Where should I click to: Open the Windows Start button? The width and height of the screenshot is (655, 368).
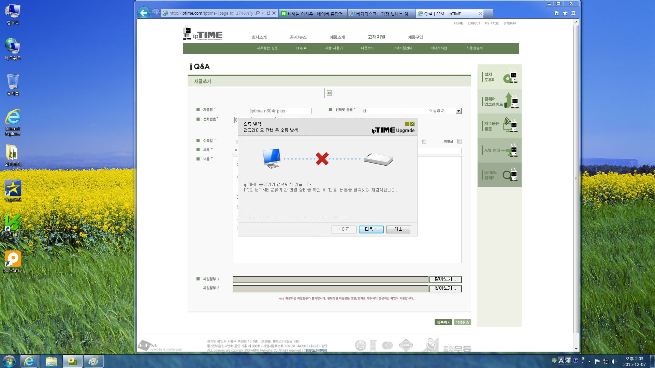point(9,361)
